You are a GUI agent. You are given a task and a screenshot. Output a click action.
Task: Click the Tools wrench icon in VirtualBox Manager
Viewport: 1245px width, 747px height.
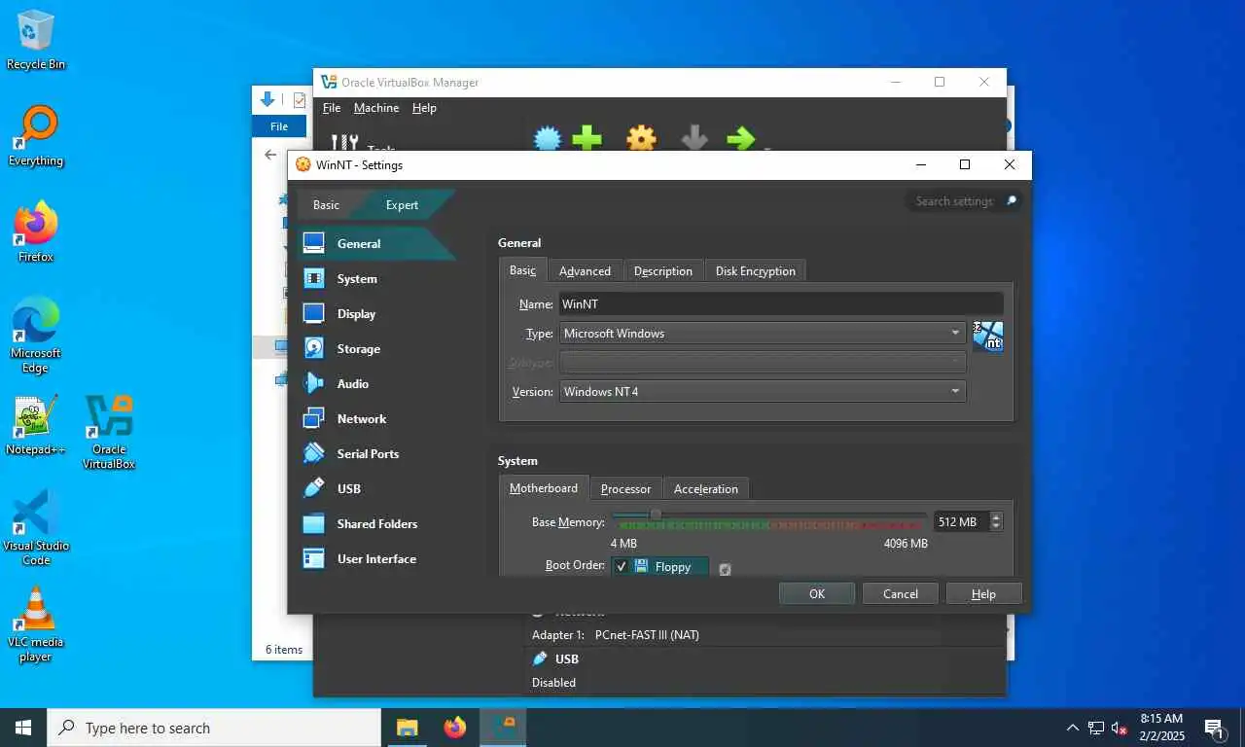[x=344, y=142]
